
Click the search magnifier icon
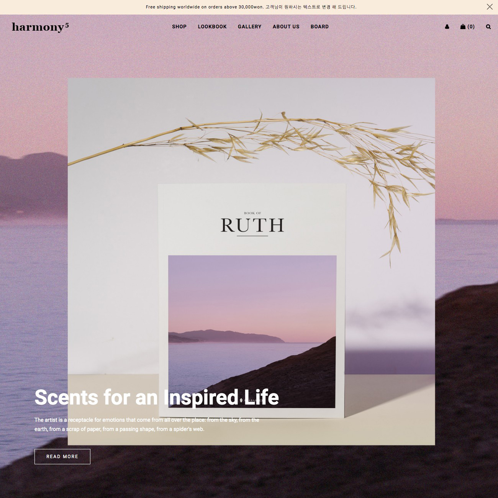pyautogui.click(x=488, y=27)
